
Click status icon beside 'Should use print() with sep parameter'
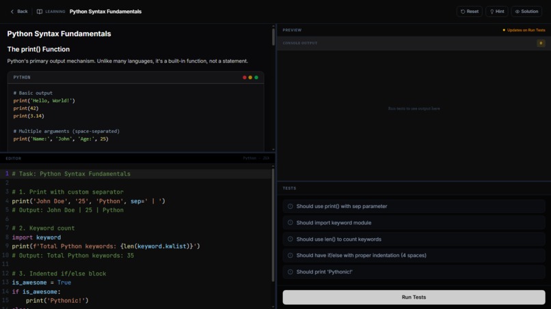[x=291, y=206]
